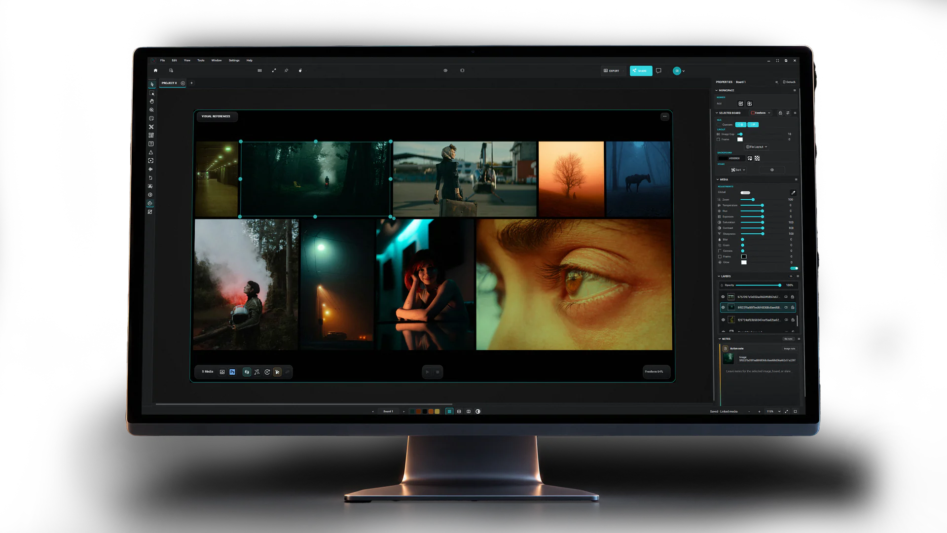Click the expand arrows icon in top toolbar
This screenshot has width=947, height=533.
tap(274, 71)
